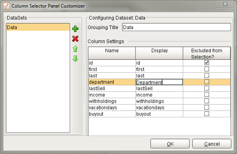Click the red X delete dataset icon
Image resolution: width=237 pixels, height=154 pixels.
(x=75, y=39)
